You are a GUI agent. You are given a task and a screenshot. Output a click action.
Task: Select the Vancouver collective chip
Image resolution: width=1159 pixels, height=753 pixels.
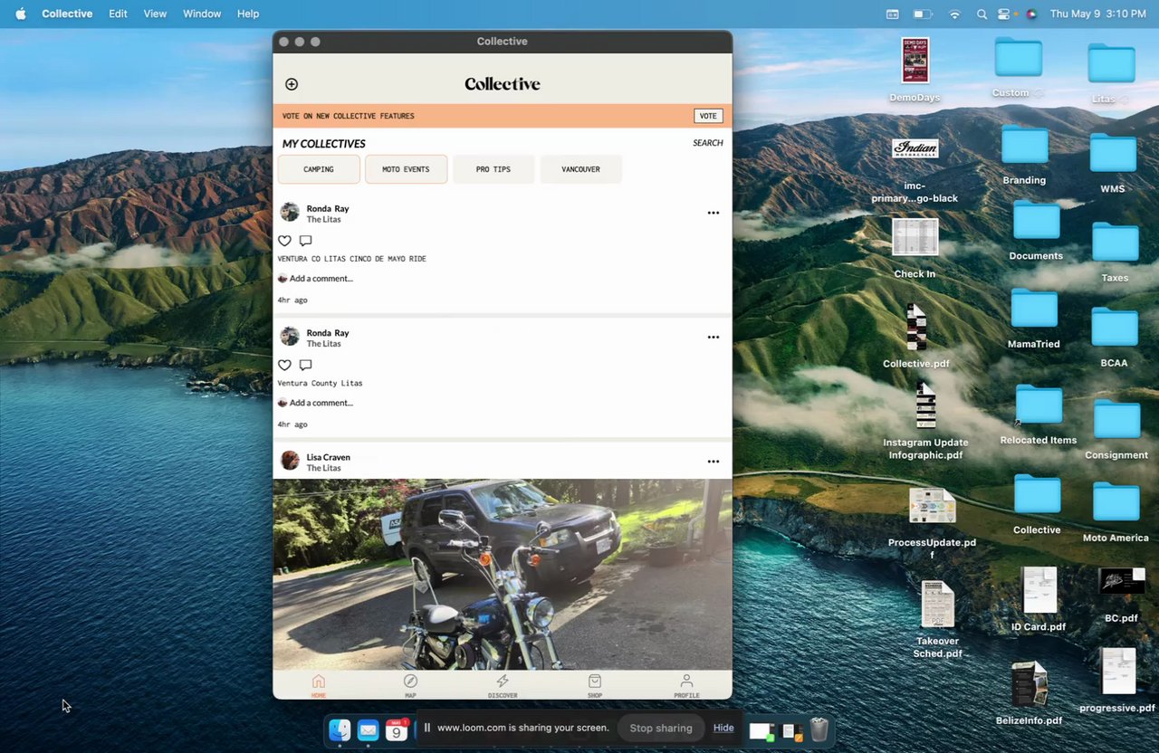point(580,169)
